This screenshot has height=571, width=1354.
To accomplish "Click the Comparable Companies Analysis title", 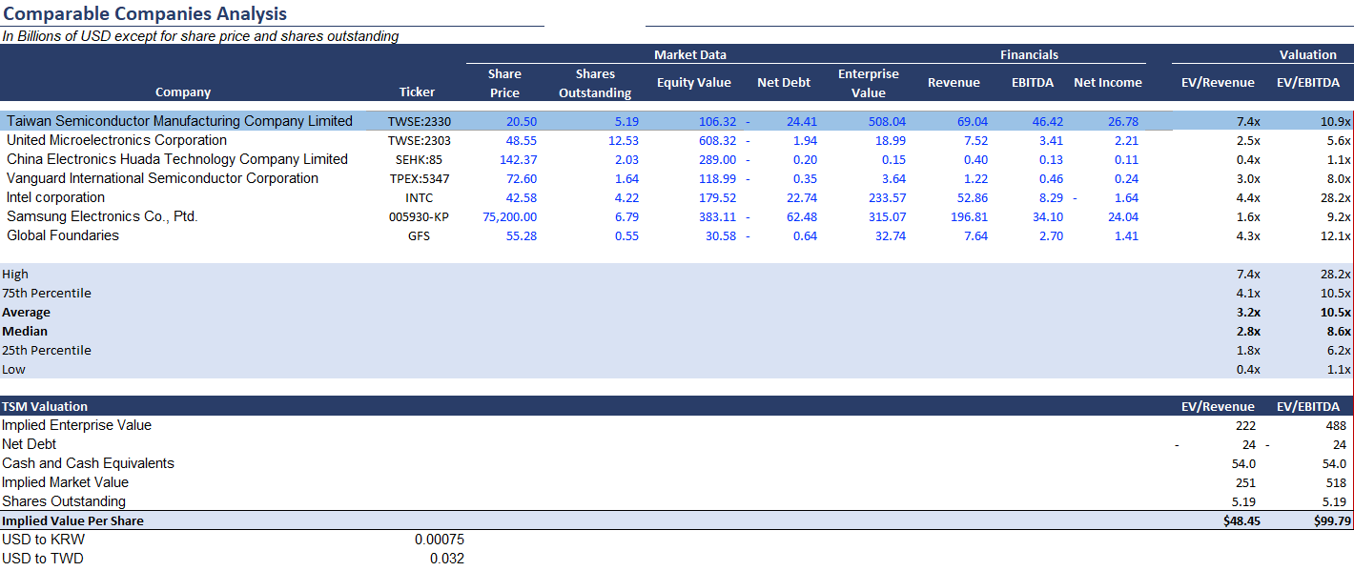I will click(145, 14).
